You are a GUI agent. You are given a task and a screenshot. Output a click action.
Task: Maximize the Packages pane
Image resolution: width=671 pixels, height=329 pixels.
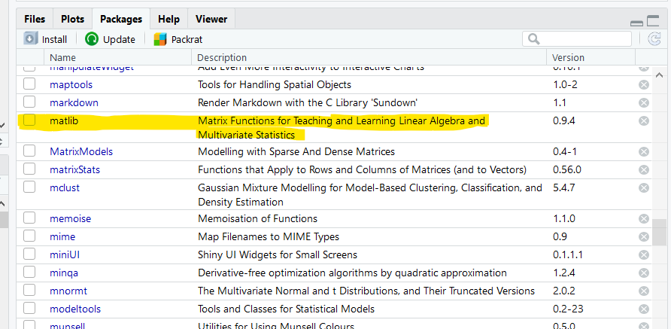point(653,22)
